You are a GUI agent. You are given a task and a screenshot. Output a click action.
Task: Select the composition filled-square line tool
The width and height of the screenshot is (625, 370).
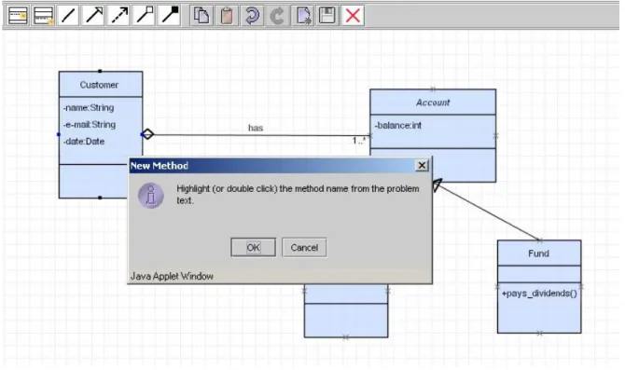[x=170, y=16]
